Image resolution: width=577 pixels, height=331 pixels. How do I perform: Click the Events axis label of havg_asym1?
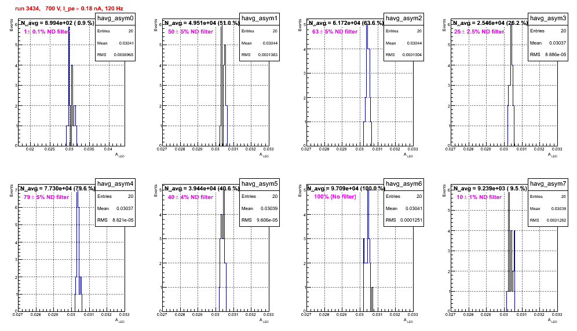(156, 25)
